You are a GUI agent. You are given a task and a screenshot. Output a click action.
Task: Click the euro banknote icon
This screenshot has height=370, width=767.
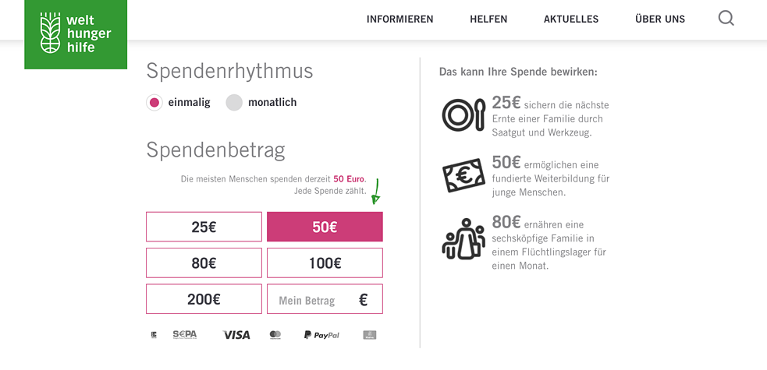pyautogui.click(x=464, y=174)
